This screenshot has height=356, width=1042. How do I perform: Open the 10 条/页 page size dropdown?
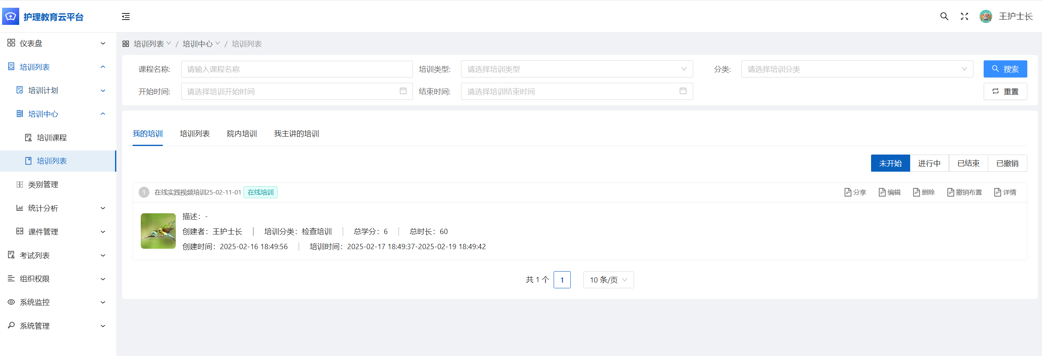(608, 280)
